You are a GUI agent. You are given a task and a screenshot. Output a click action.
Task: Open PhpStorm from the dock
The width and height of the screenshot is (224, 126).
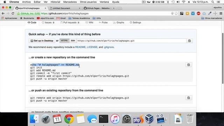(138, 119)
